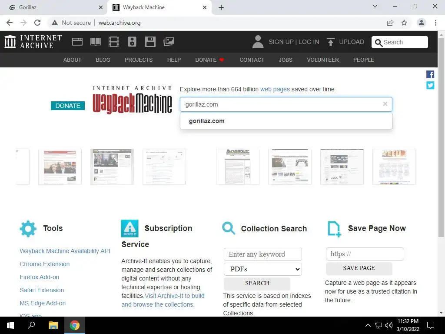
Task: Click LOG IN link
Action: pos(309,42)
